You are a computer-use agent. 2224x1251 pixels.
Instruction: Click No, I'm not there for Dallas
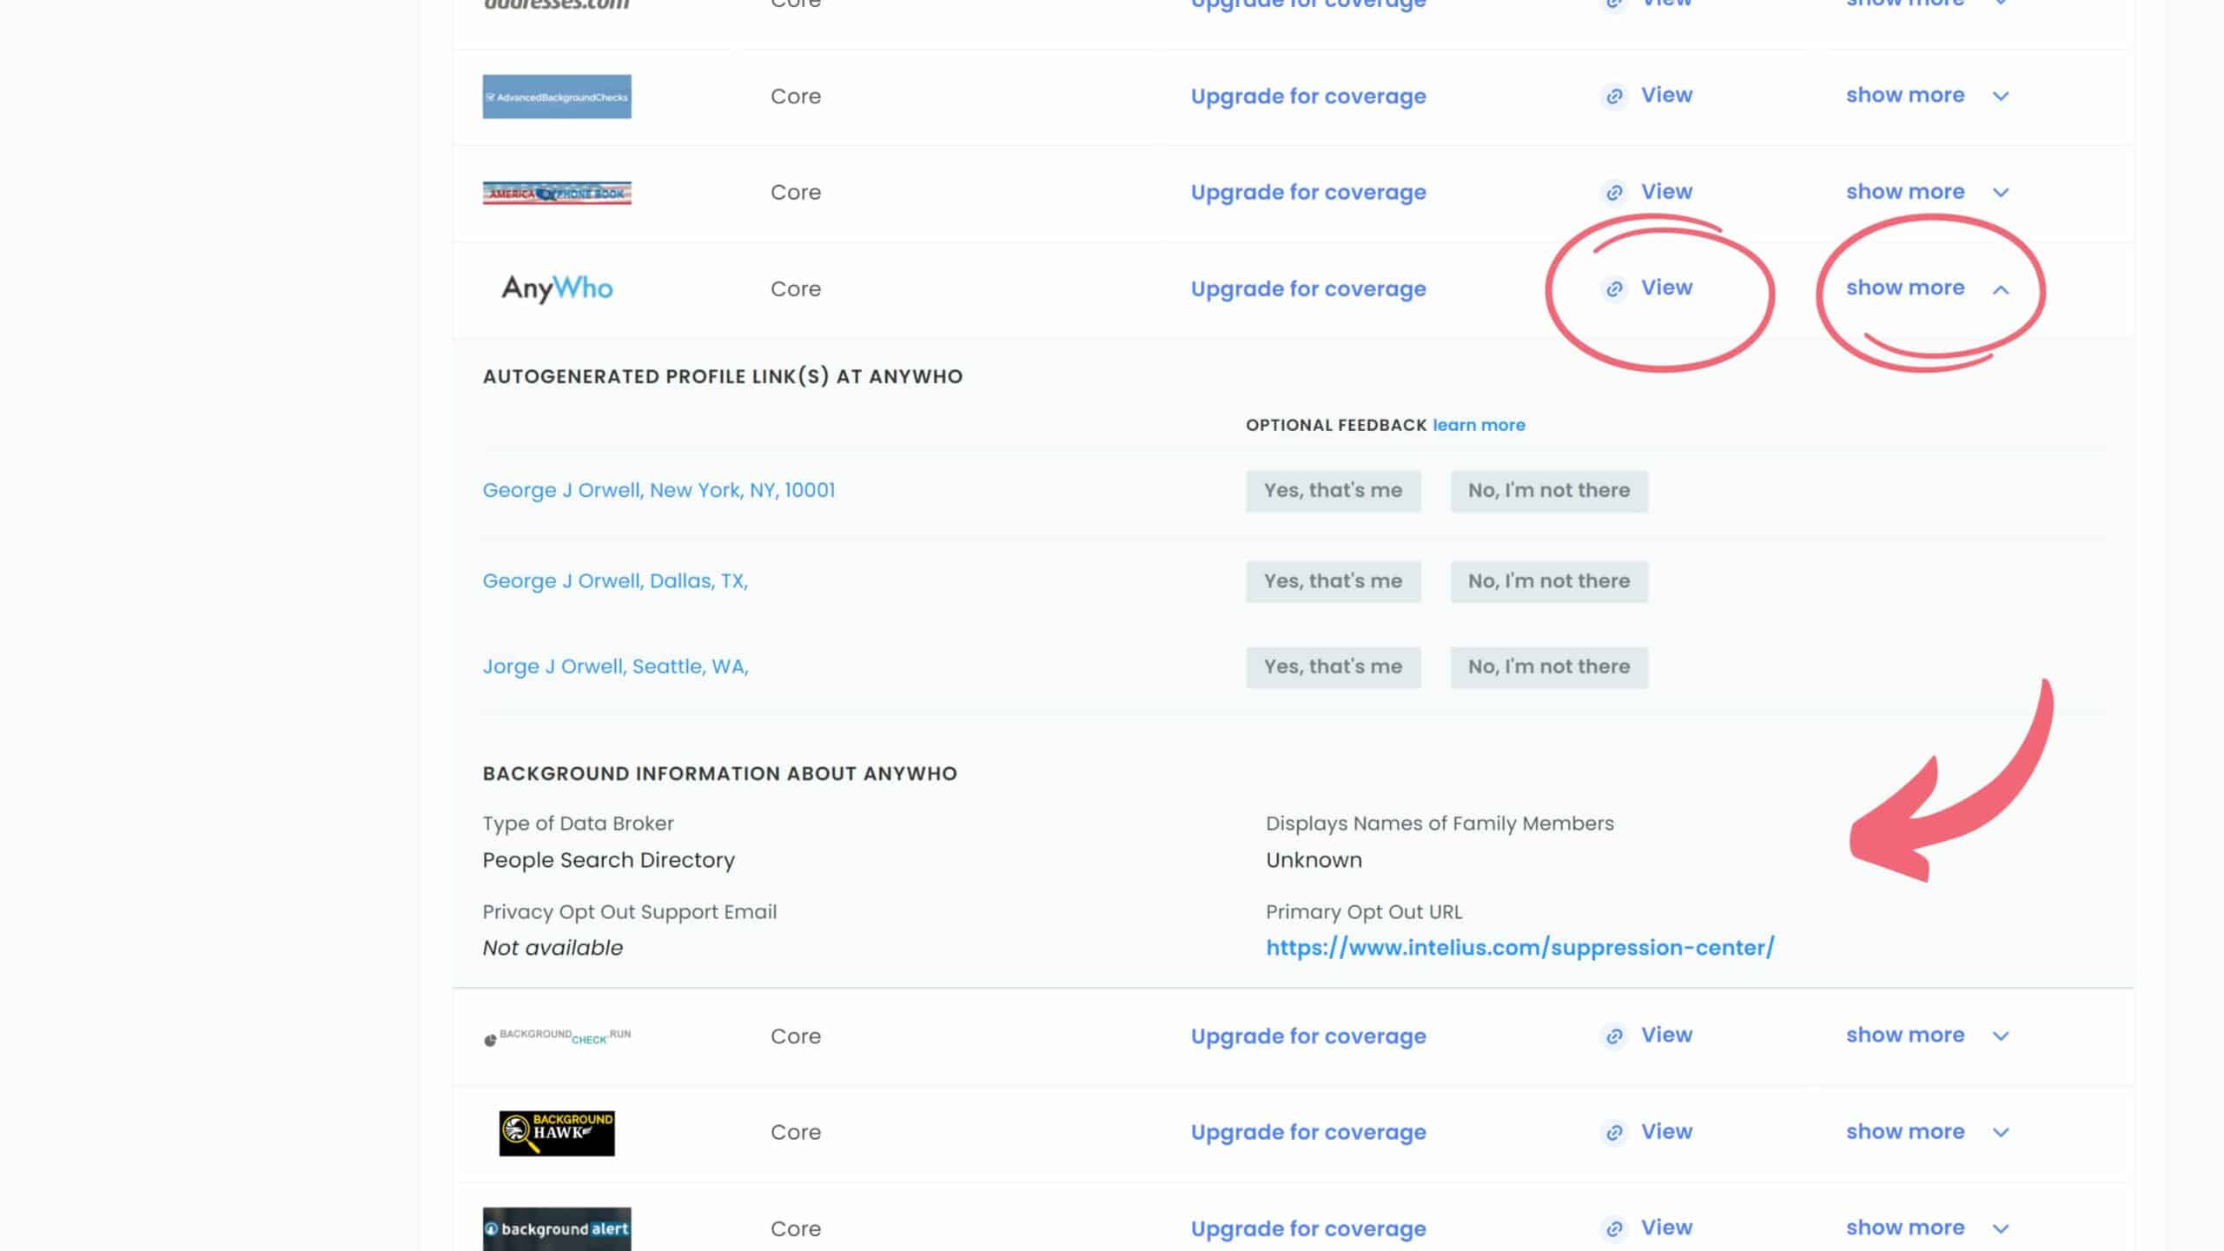click(x=1549, y=581)
